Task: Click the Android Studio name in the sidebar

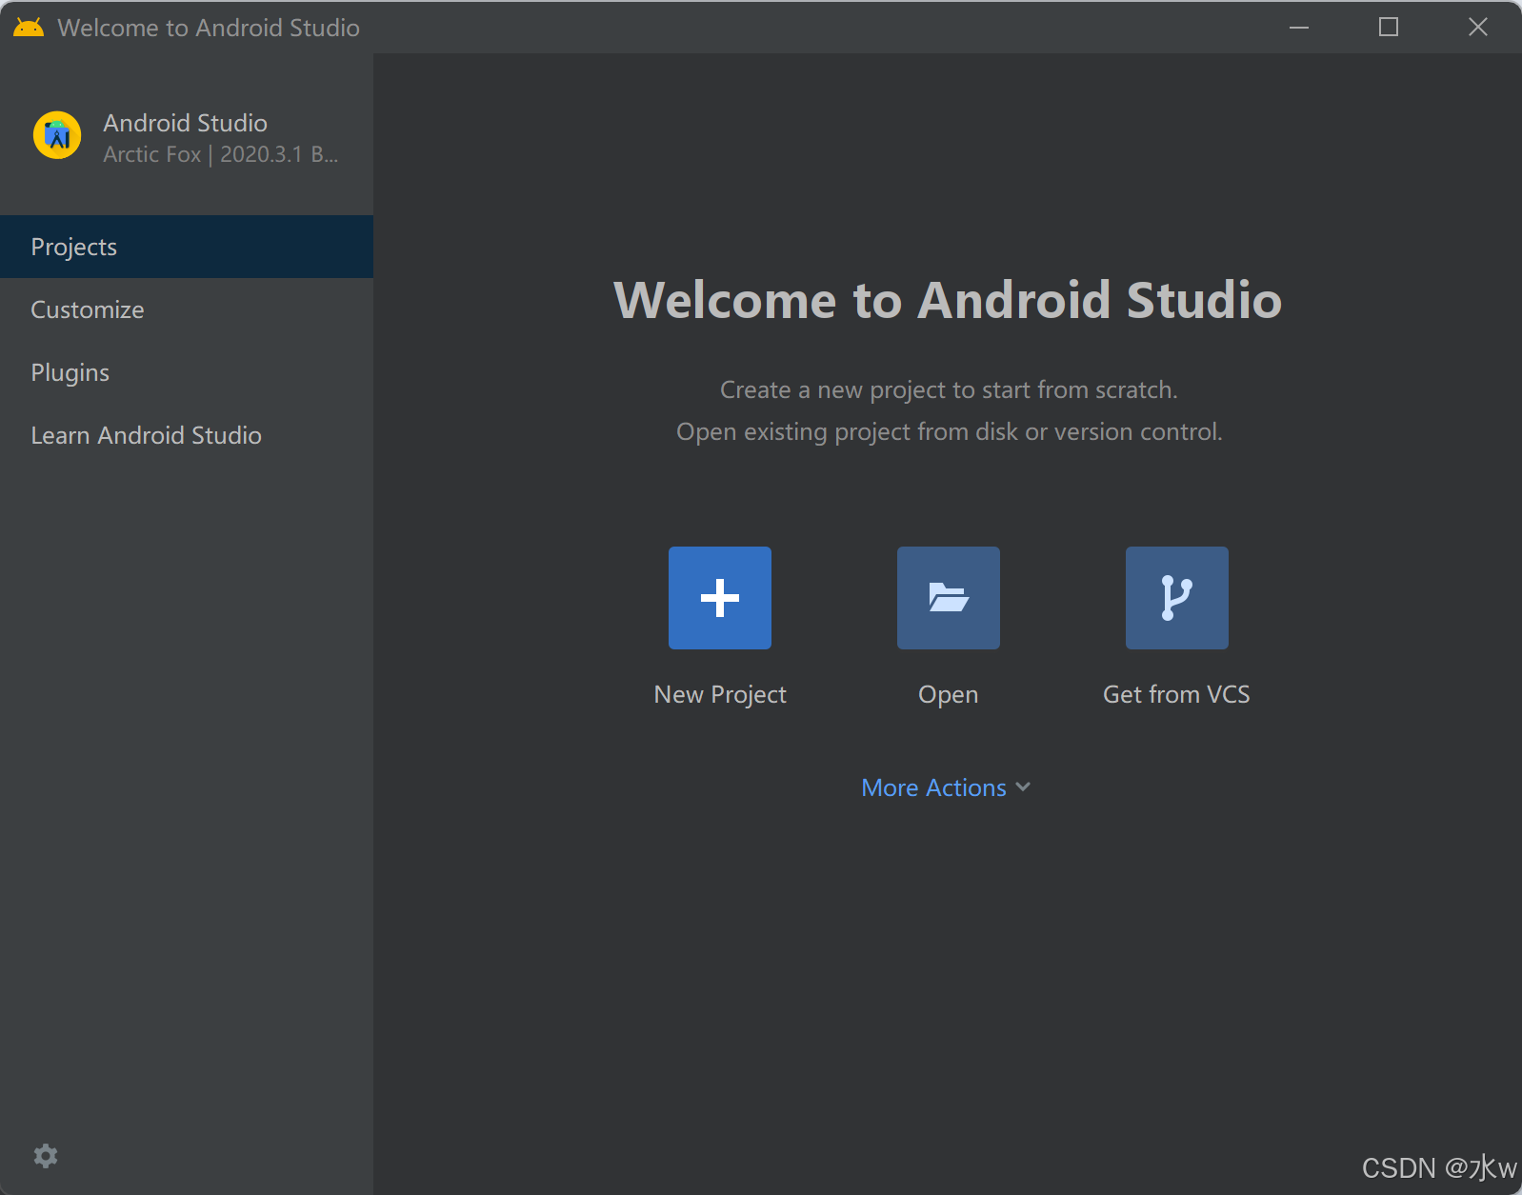Action: pyautogui.click(x=186, y=123)
